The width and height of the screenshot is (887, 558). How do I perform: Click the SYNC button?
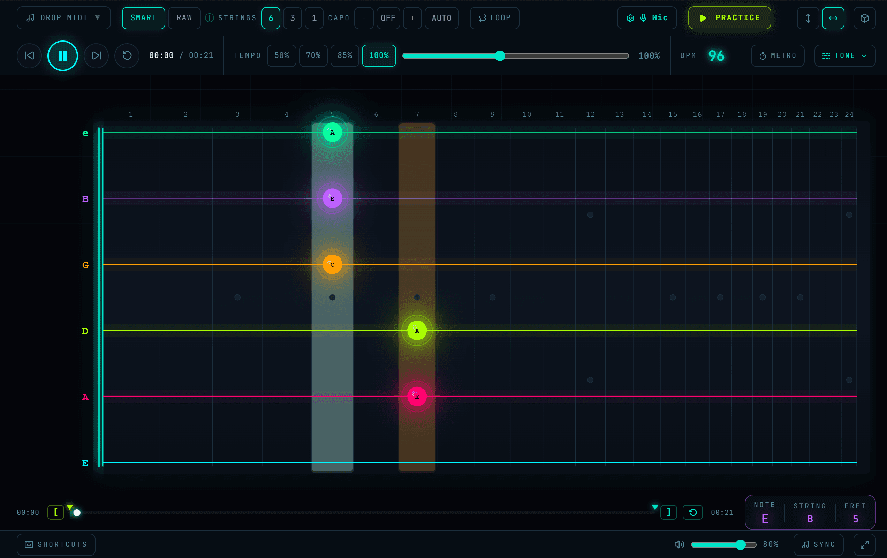pos(818,544)
